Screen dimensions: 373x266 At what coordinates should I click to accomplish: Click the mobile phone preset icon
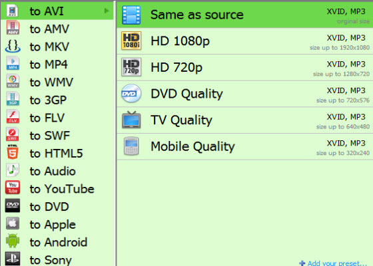click(131, 146)
